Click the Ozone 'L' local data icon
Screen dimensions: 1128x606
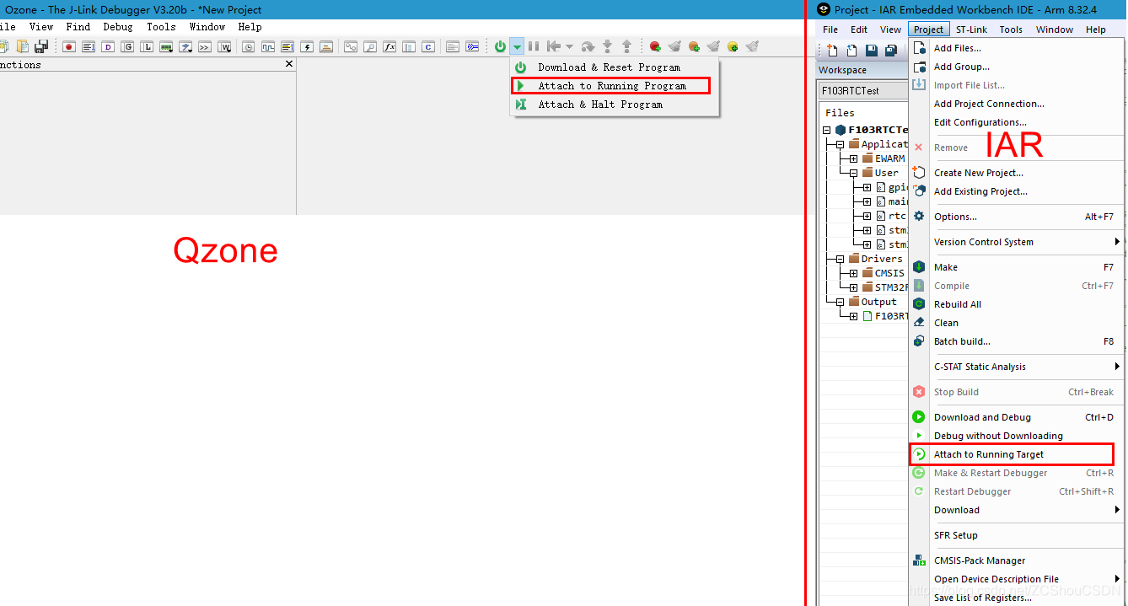coord(148,46)
